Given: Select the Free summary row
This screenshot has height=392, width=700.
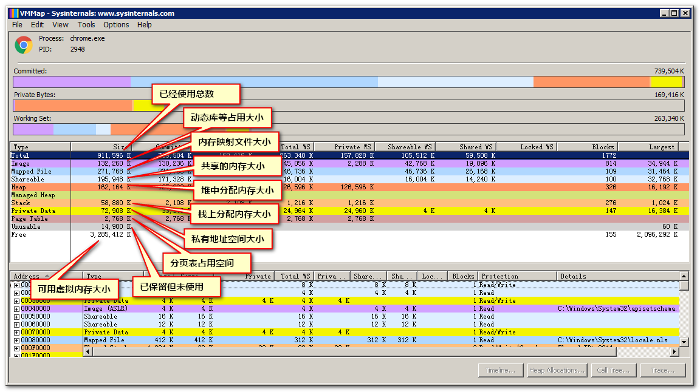Looking at the screenshot, I should coord(349,235).
